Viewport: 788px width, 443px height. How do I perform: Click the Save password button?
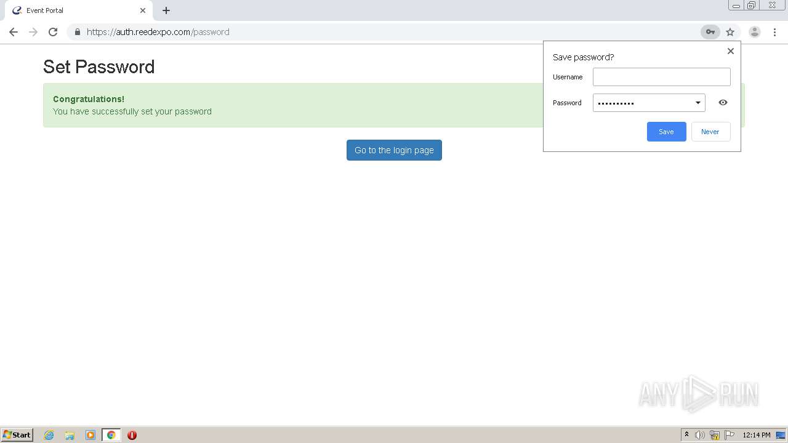click(x=666, y=132)
